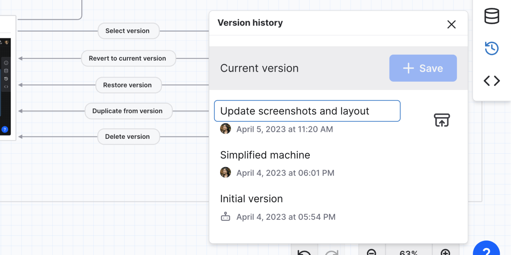Click robot icon under Initial version

coord(226,217)
